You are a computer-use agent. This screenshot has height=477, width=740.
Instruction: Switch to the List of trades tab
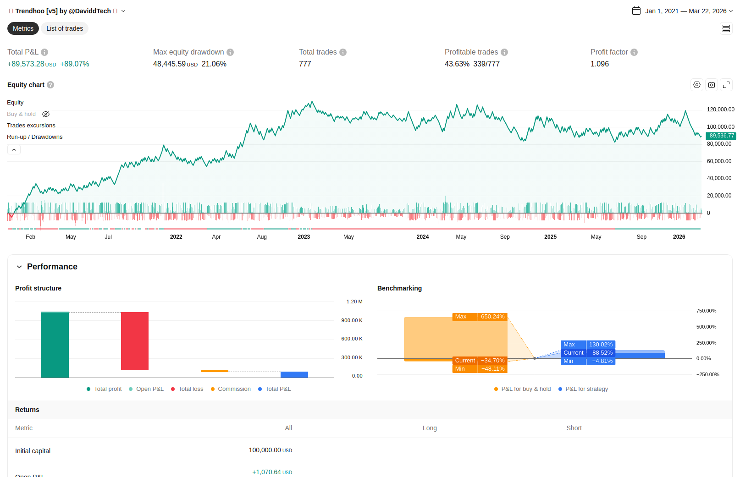[x=65, y=28]
